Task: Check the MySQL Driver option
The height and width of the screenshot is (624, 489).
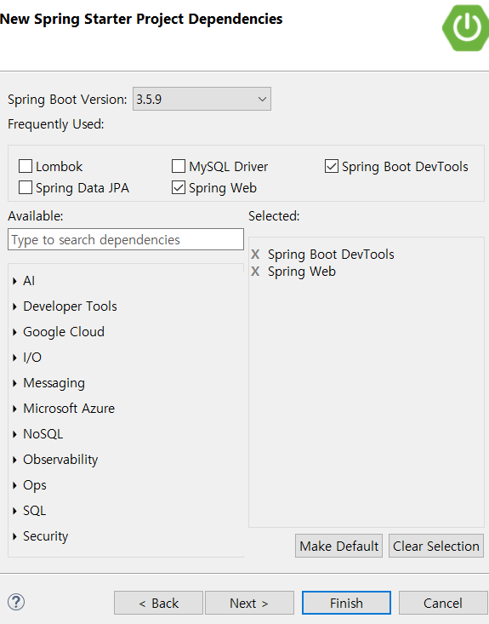Action: pyautogui.click(x=179, y=166)
